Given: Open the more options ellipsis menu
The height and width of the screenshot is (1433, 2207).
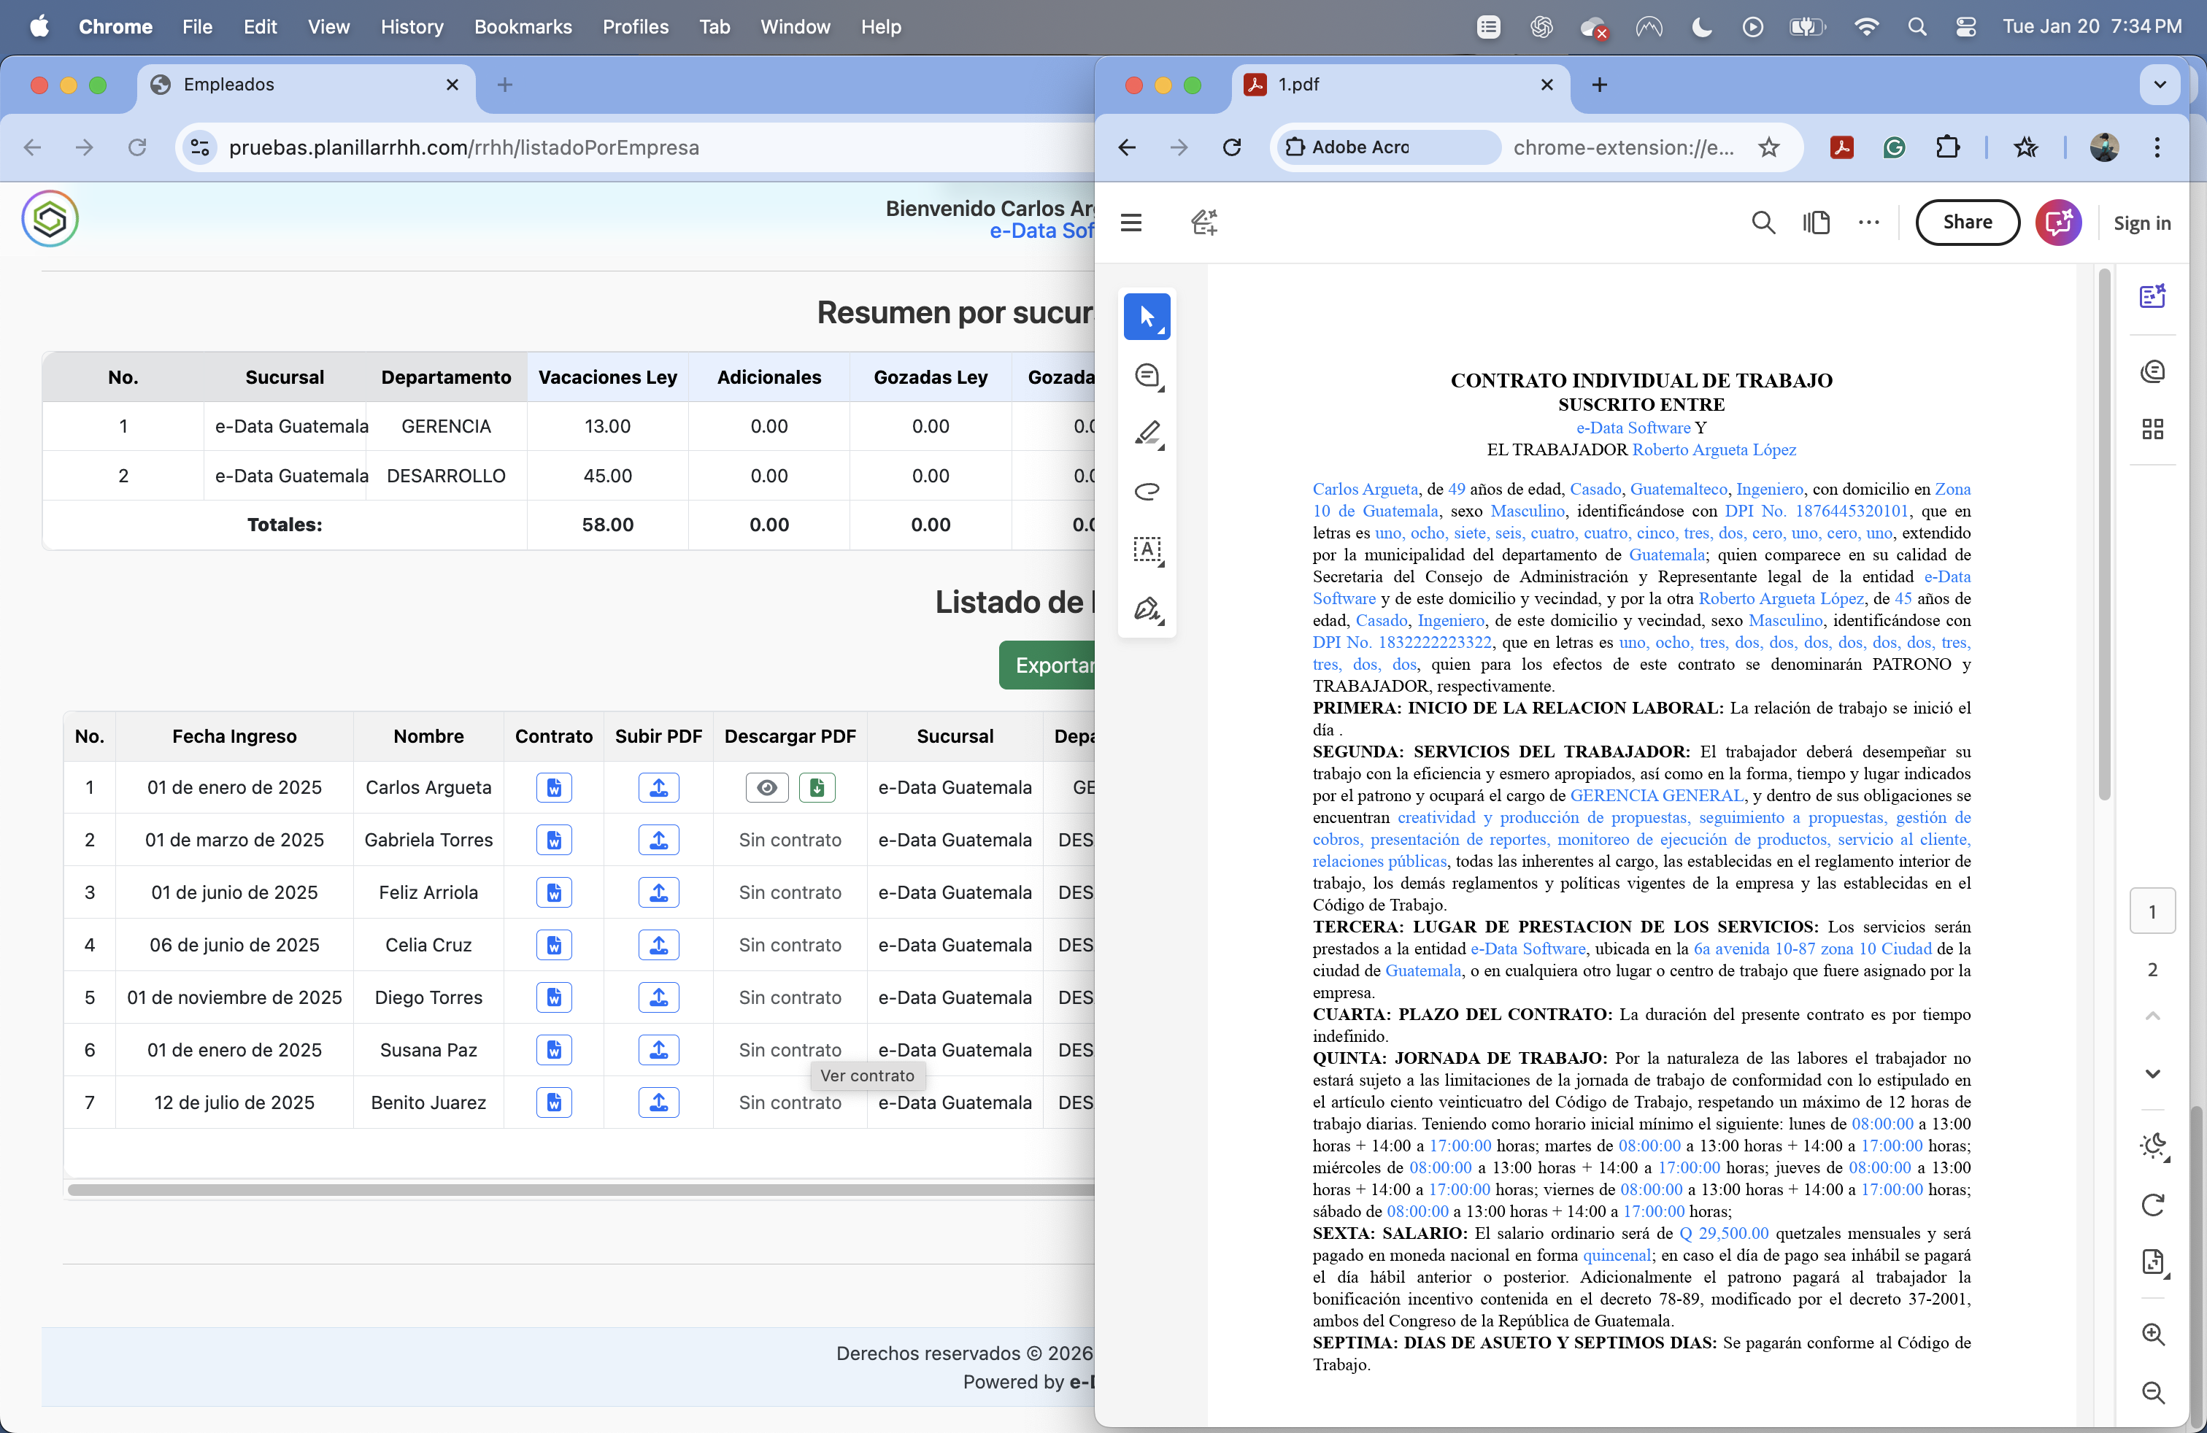Looking at the screenshot, I should [1868, 223].
